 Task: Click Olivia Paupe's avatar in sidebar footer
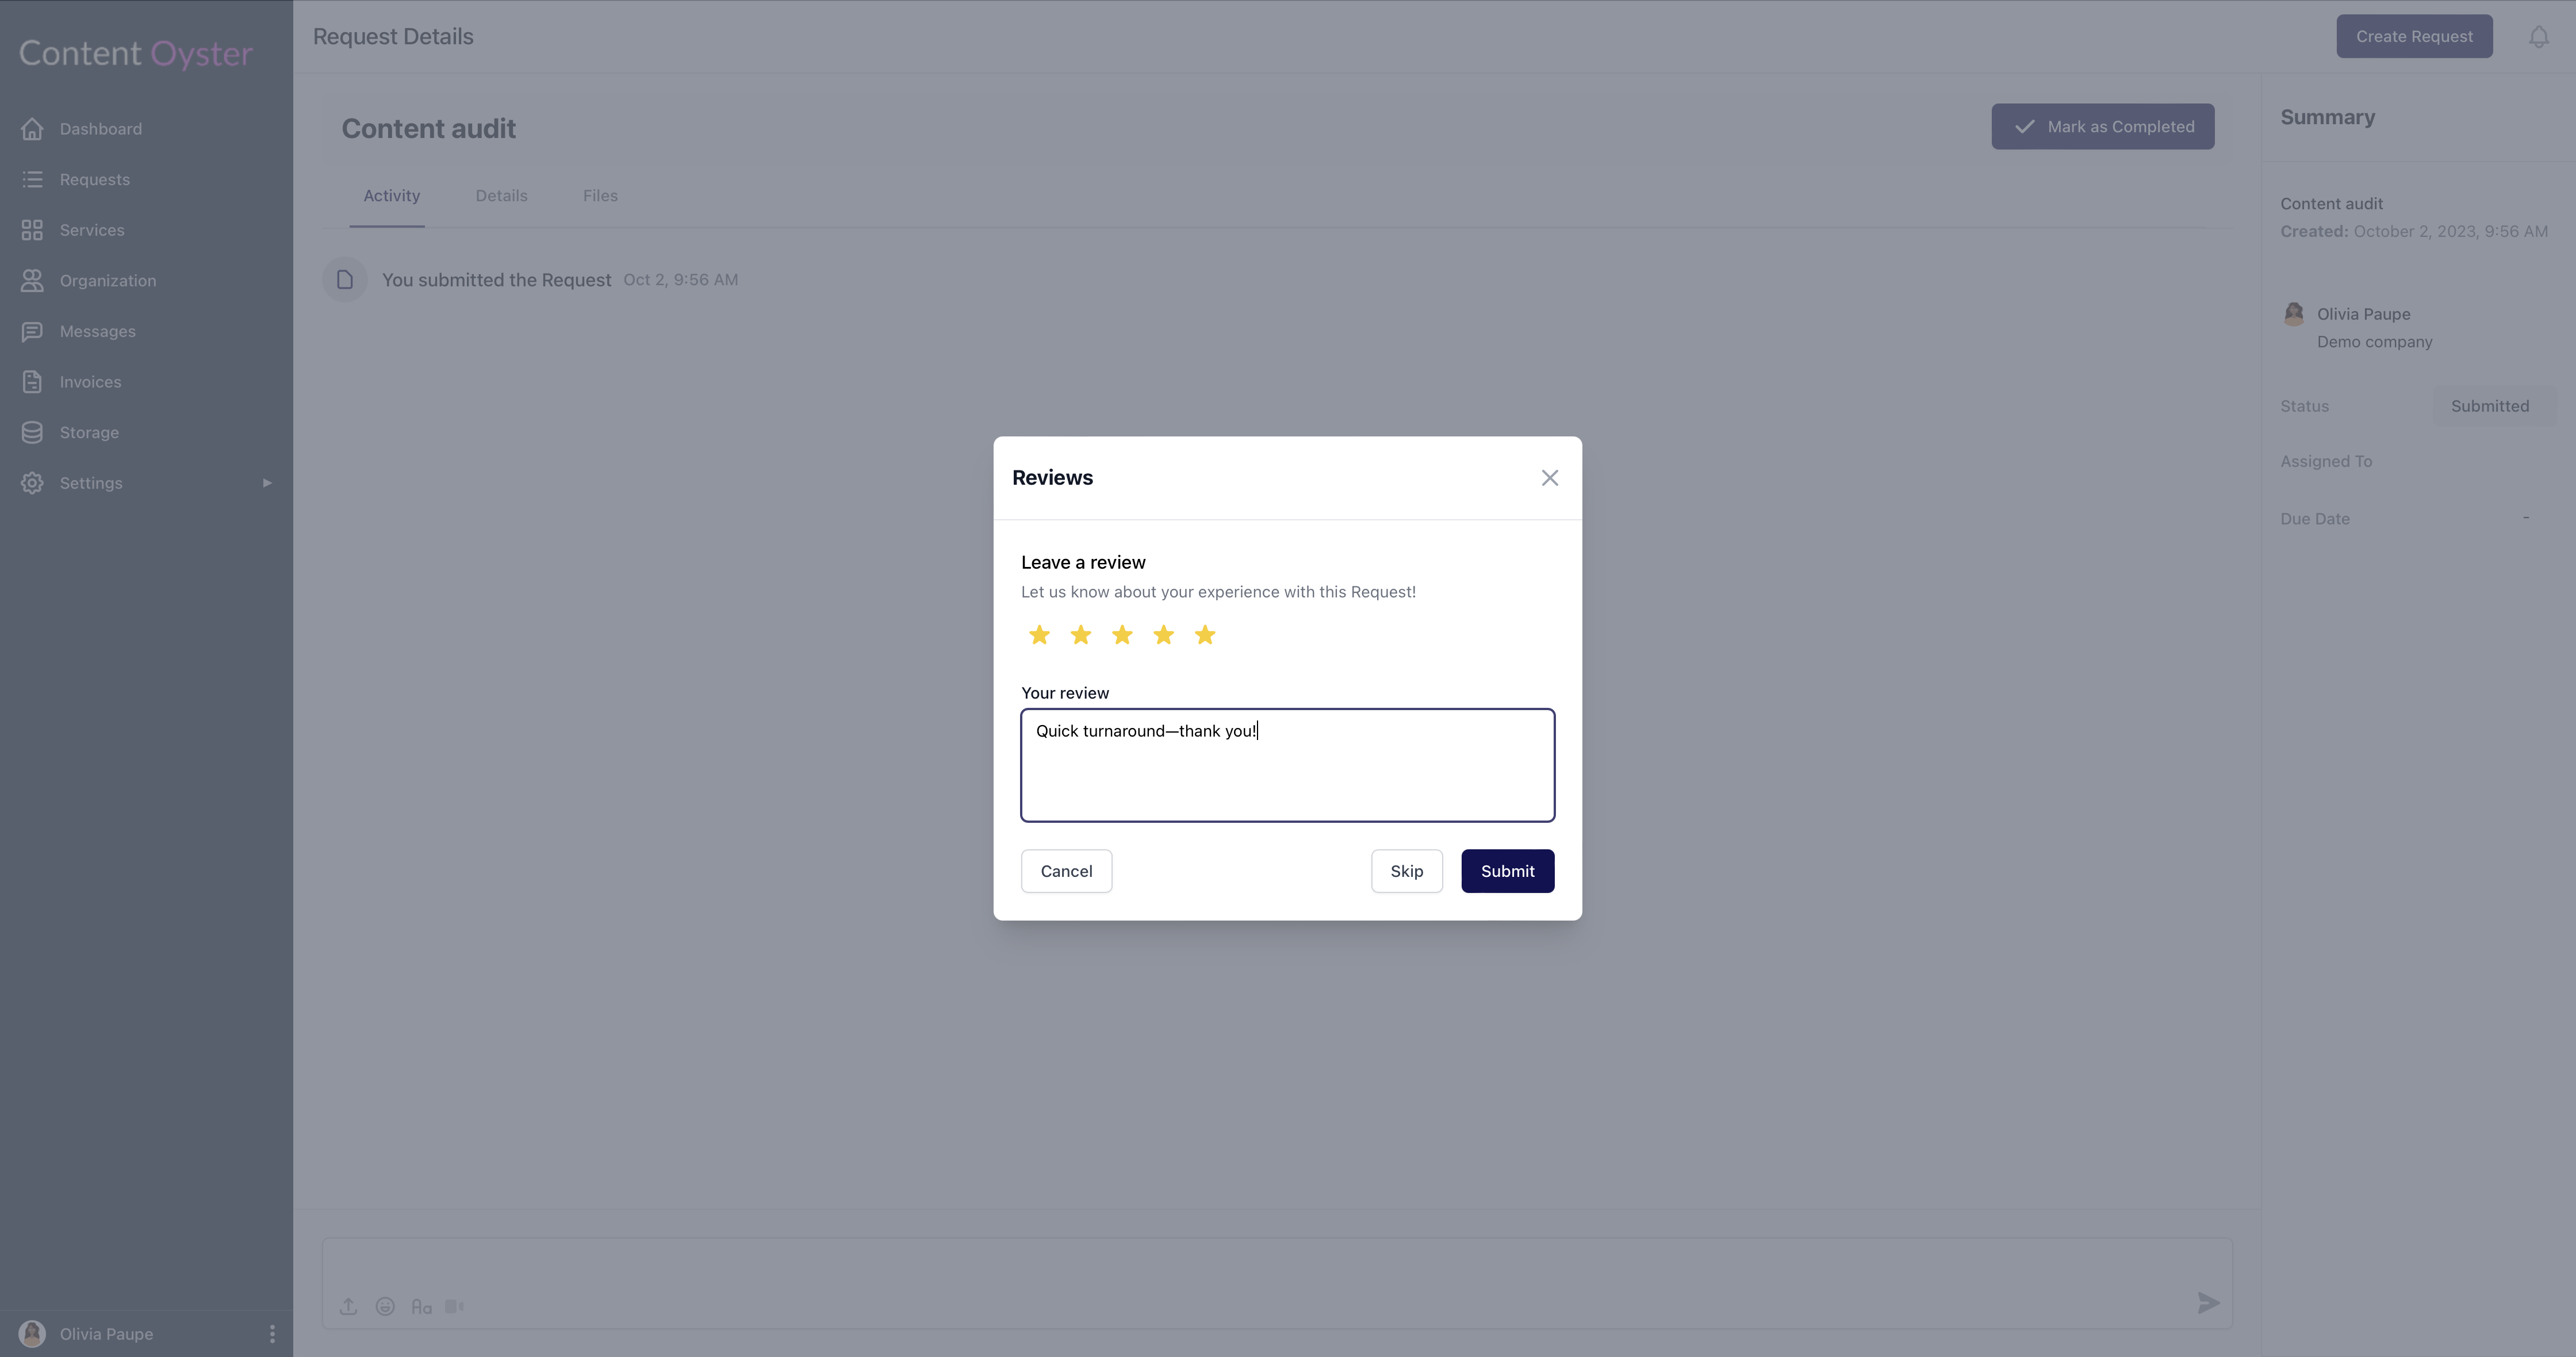tap(32, 1334)
